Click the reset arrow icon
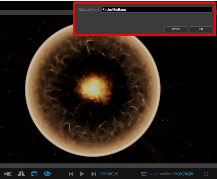217x179 pixels. point(206,174)
